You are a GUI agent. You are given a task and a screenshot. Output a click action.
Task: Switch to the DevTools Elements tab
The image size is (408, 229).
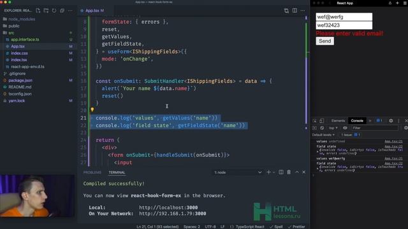338,121
